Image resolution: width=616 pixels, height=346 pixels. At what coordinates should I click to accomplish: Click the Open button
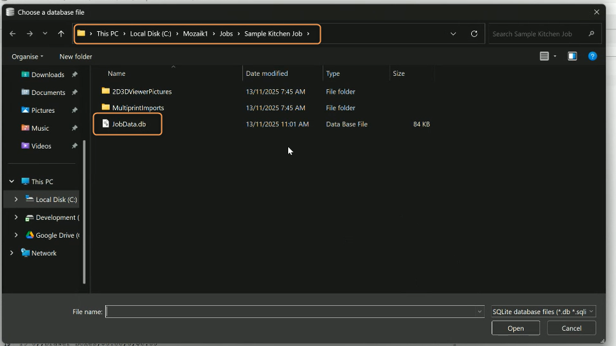[x=515, y=328]
